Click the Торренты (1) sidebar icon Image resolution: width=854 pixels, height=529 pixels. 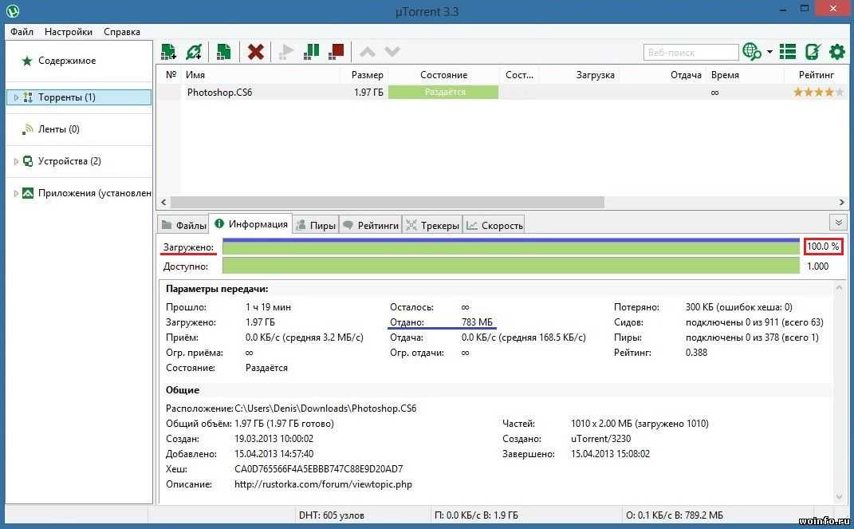click(28, 97)
